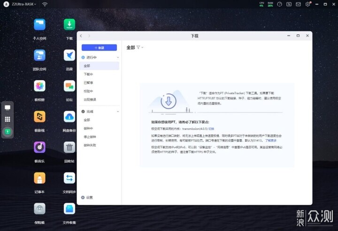This screenshot has height=231, width=338.
Task: Open the 个人空间 desktop app
Action: pyautogui.click(x=39, y=24)
